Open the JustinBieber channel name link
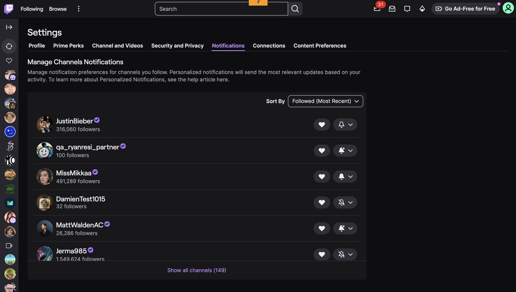Image resolution: width=516 pixels, height=292 pixels. (74, 121)
